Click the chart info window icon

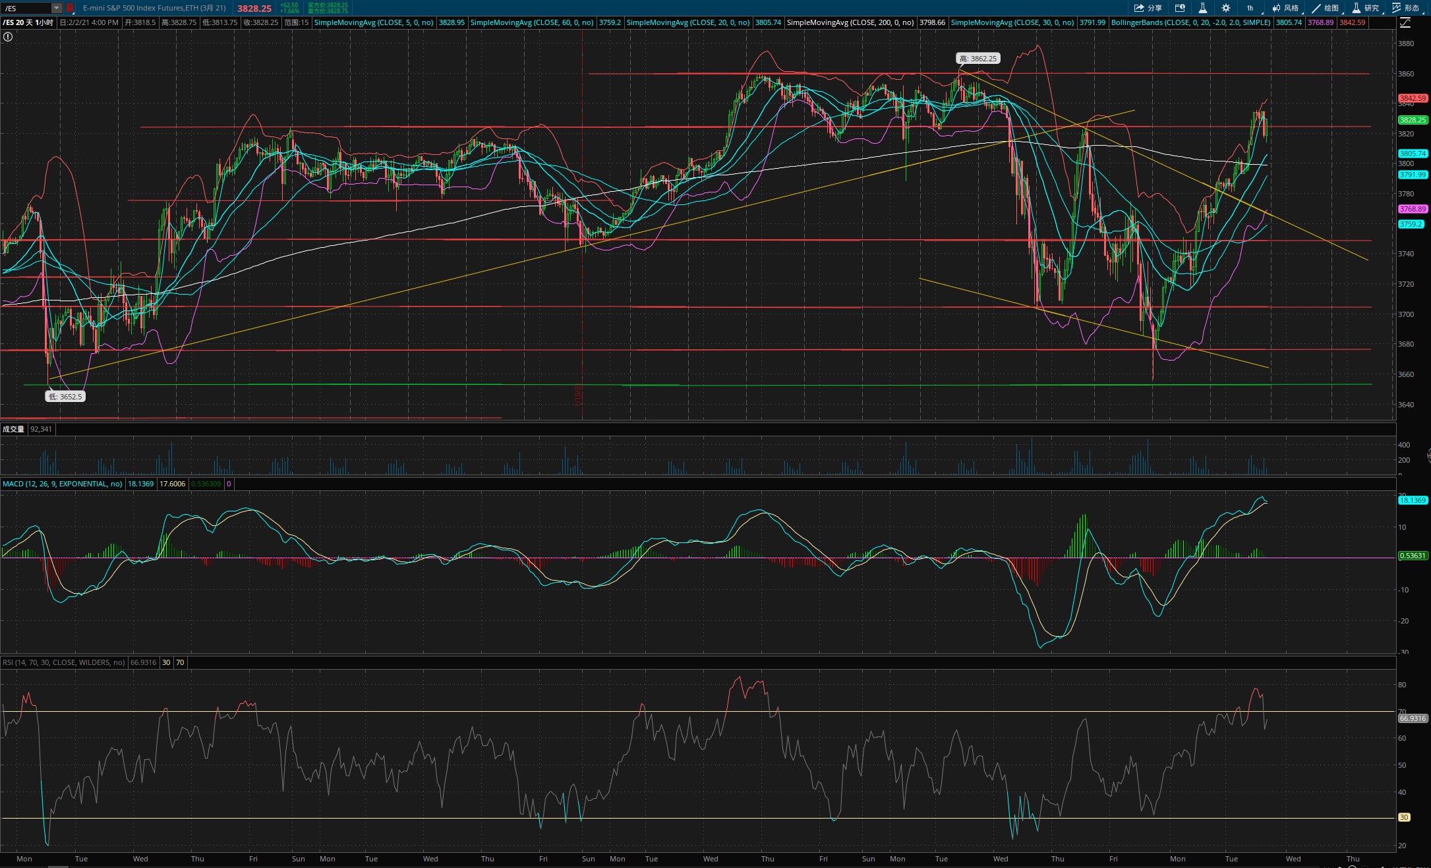pyautogui.click(x=1180, y=8)
